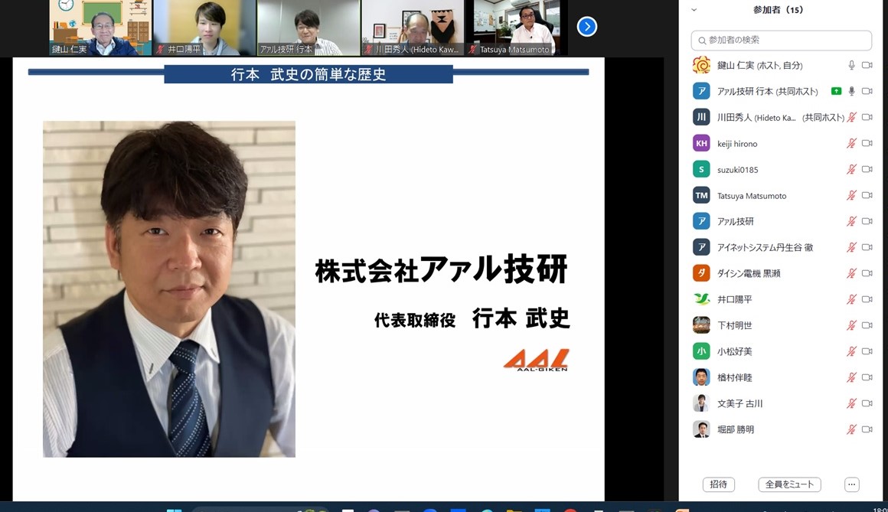
Task: Select アァル技研 行本 video thumbnail
Action: [309, 28]
